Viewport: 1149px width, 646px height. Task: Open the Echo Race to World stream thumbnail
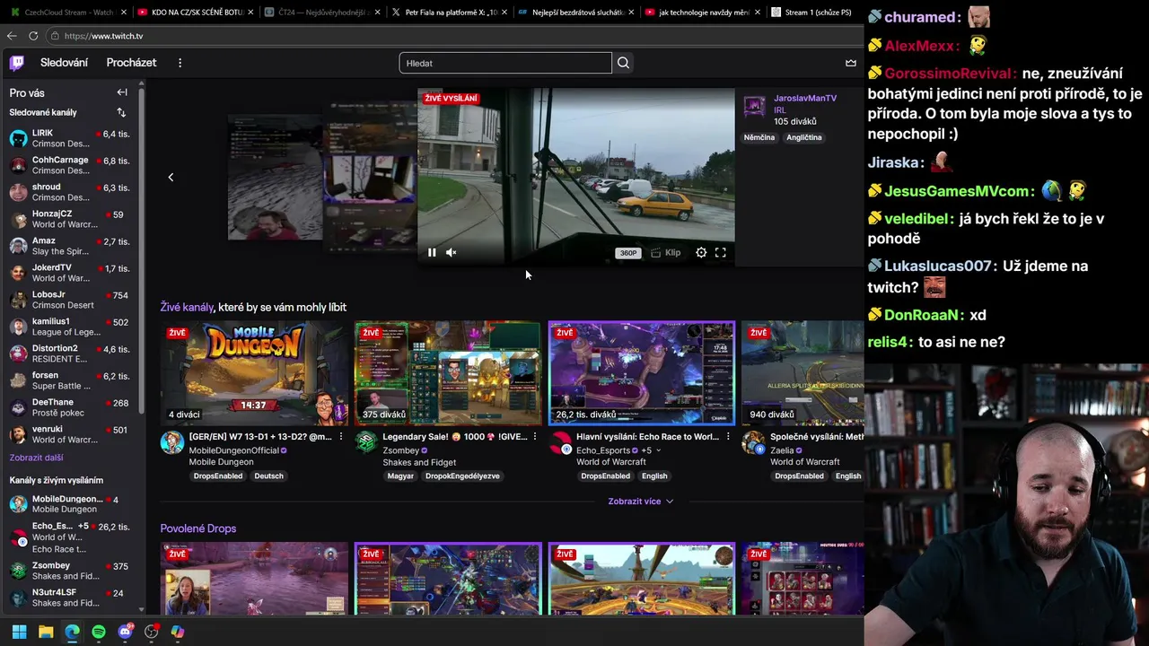(642, 372)
